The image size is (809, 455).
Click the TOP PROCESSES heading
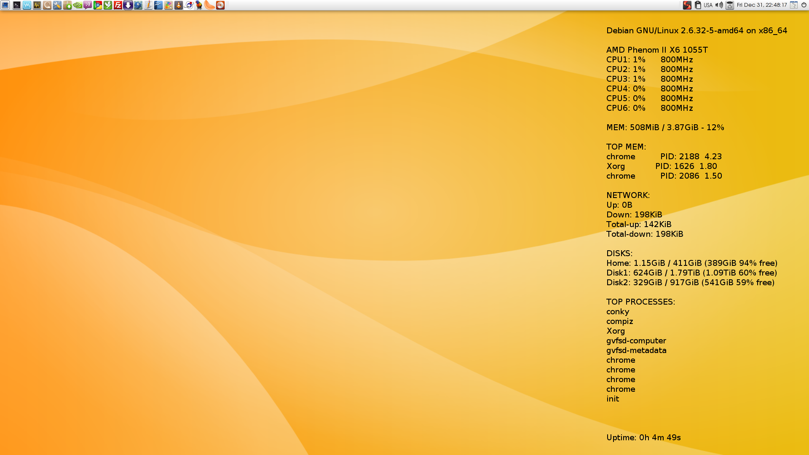tap(640, 302)
